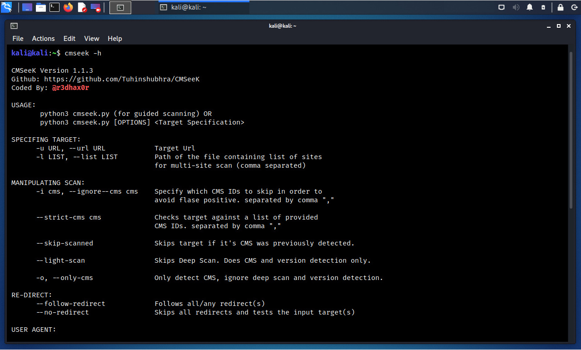The height and width of the screenshot is (350, 581).
Task: Open the volume control speaker icon
Action: (516, 7)
